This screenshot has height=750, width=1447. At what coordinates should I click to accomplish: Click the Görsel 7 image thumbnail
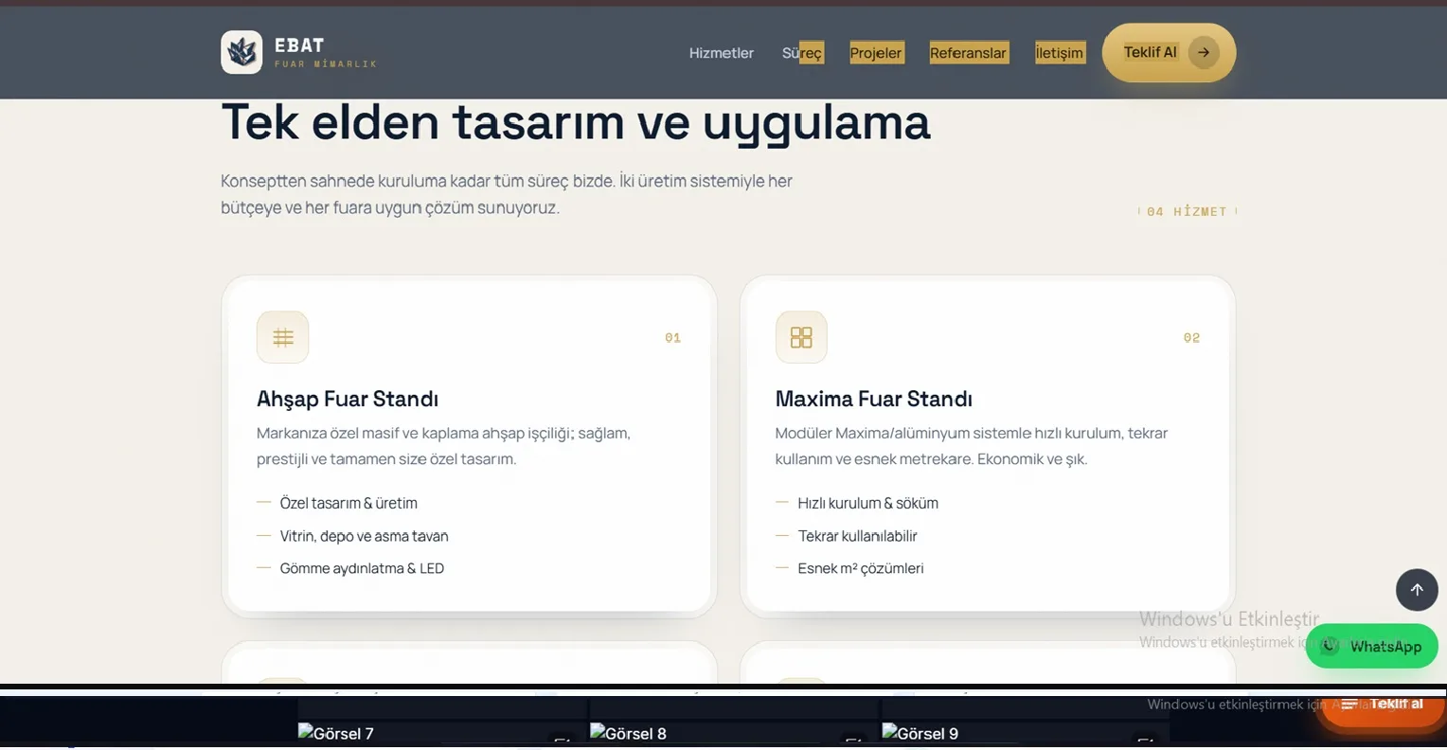pyautogui.click(x=441, y=733)
